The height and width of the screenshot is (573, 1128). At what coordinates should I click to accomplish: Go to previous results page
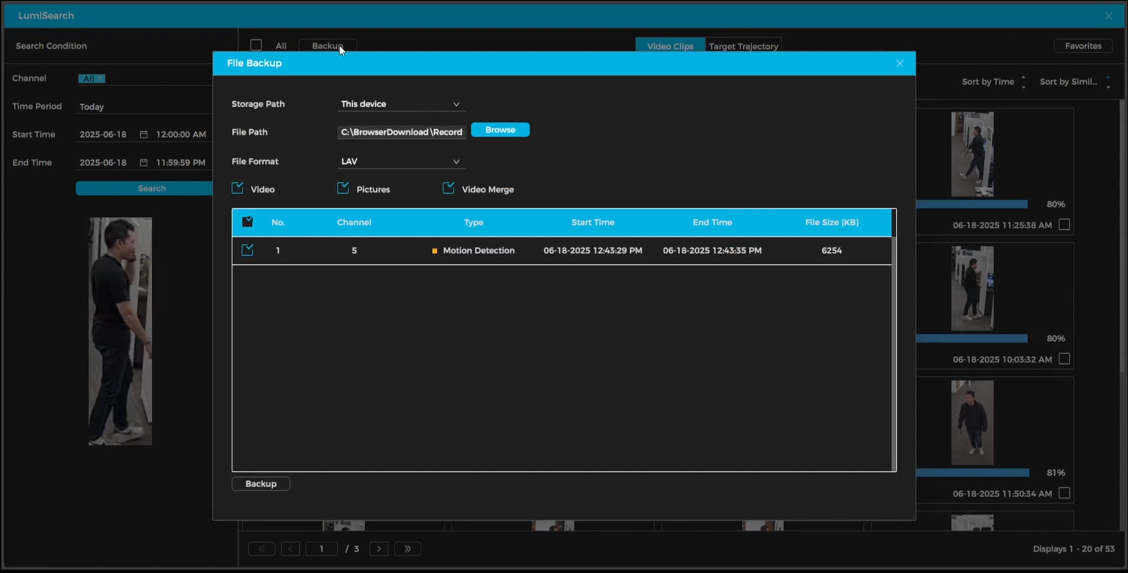290,549
